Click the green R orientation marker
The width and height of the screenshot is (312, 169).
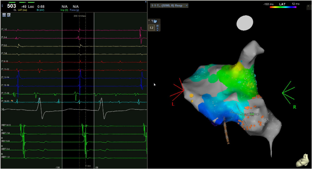pyautogui.click(x=289, y=92)
